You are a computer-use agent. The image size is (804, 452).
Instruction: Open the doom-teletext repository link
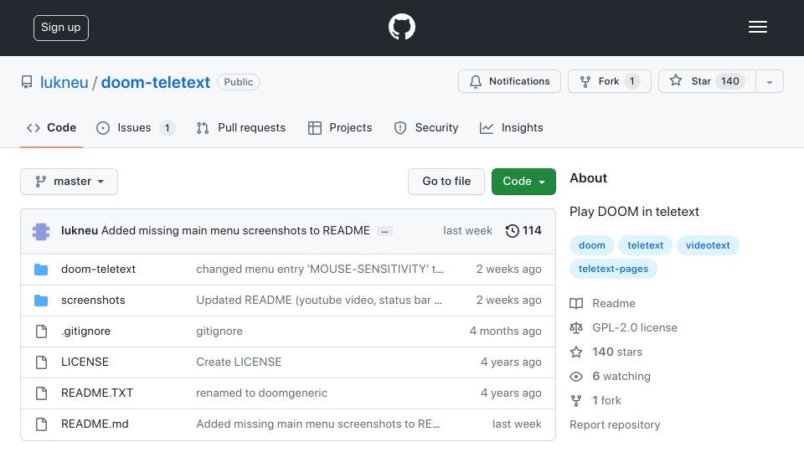point(156,82)
